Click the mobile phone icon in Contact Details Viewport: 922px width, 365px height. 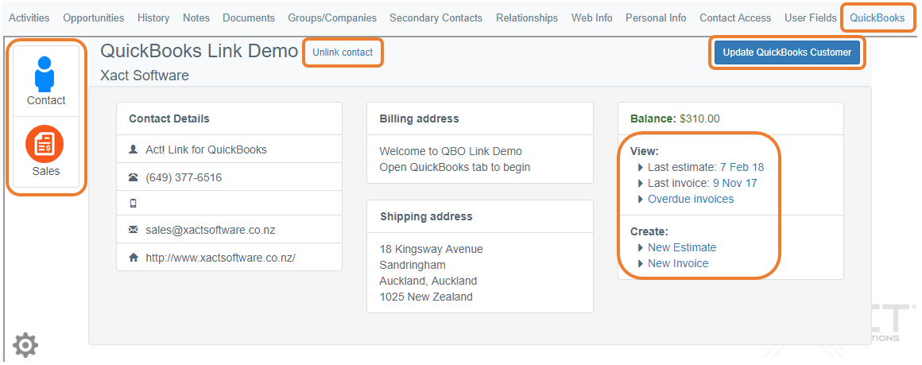point(133,204)
